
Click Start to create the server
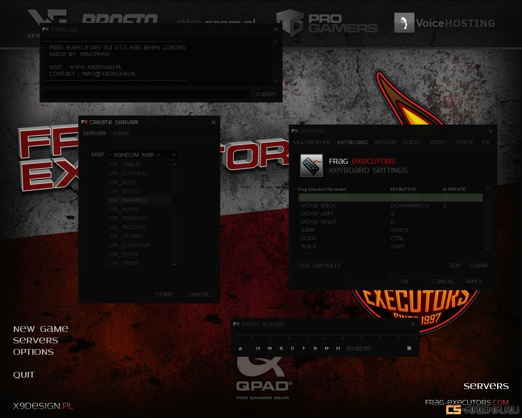(x=164, y=294)
